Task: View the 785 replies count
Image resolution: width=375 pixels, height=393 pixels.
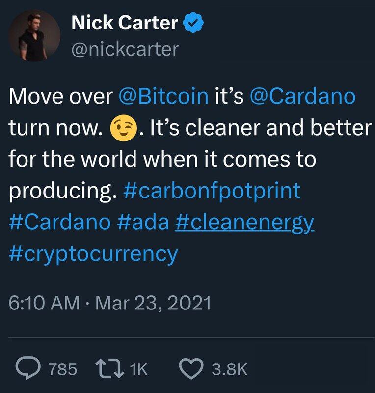Action: (x=63, y=369)
